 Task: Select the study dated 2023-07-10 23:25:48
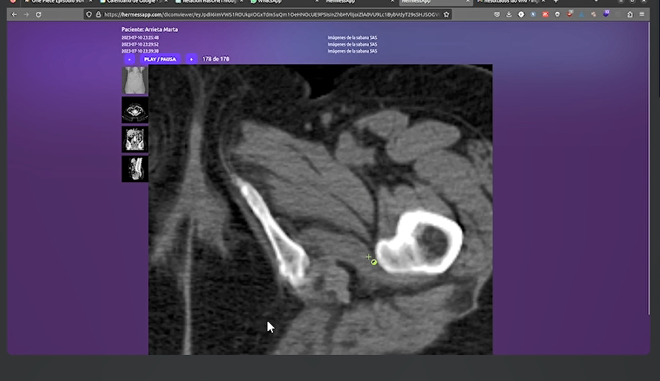pyautogui.click(x=140, y=37)
